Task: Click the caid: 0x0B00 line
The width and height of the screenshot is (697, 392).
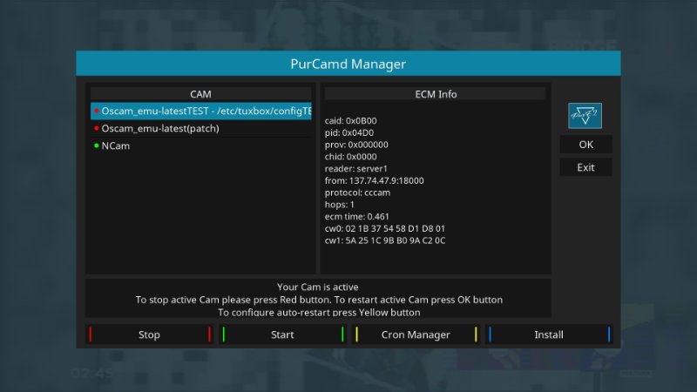Action: [x=351, y=120]
